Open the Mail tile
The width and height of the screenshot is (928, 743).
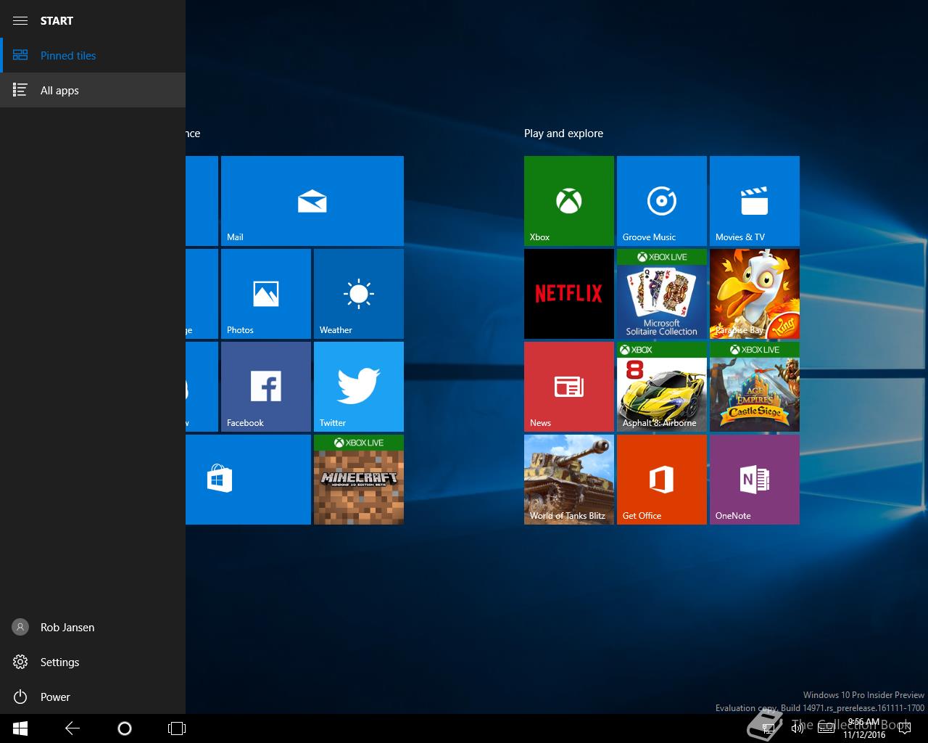tap(312, 201)
